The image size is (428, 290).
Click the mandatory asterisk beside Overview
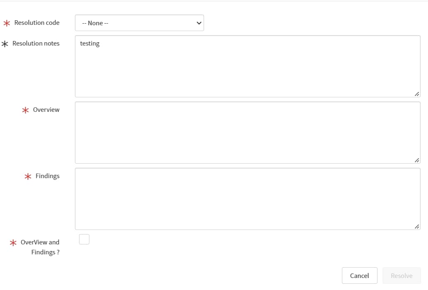tap(25, 110)
